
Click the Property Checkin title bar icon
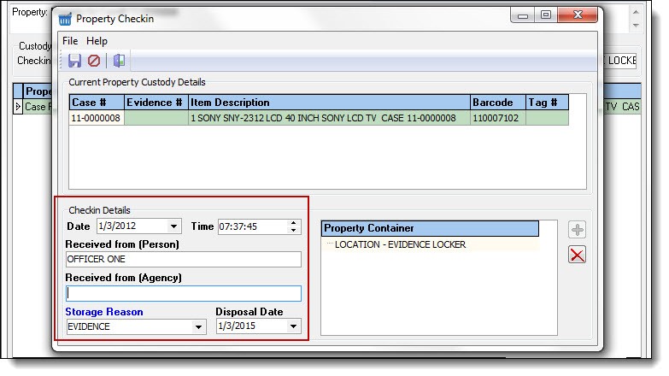pos(64,18)
